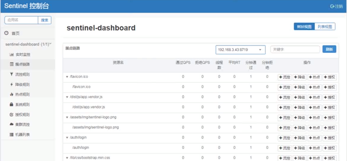
Task: Add 热点 rule for parent /favicon.ico row
Action: click(x=315, y=77)
